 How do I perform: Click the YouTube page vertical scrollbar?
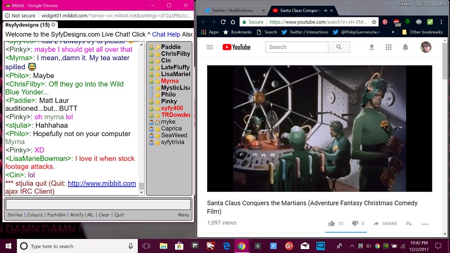[445, 61]
